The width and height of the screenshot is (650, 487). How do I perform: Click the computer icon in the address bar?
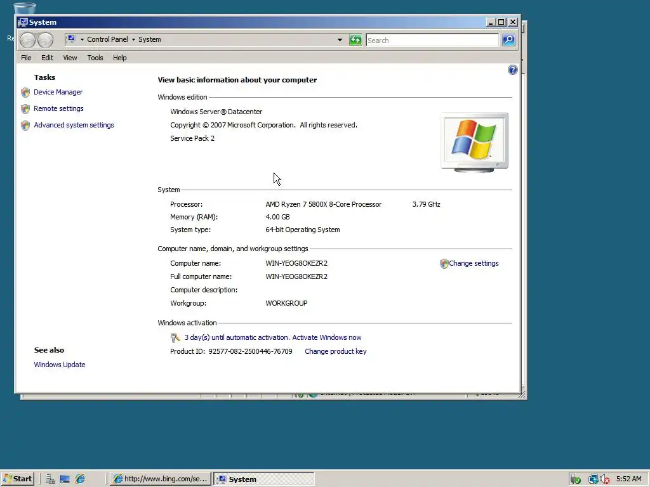click(71, 39)
